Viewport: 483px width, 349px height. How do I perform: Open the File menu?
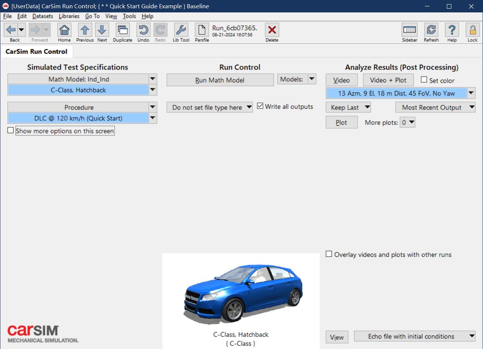point(7,16)
